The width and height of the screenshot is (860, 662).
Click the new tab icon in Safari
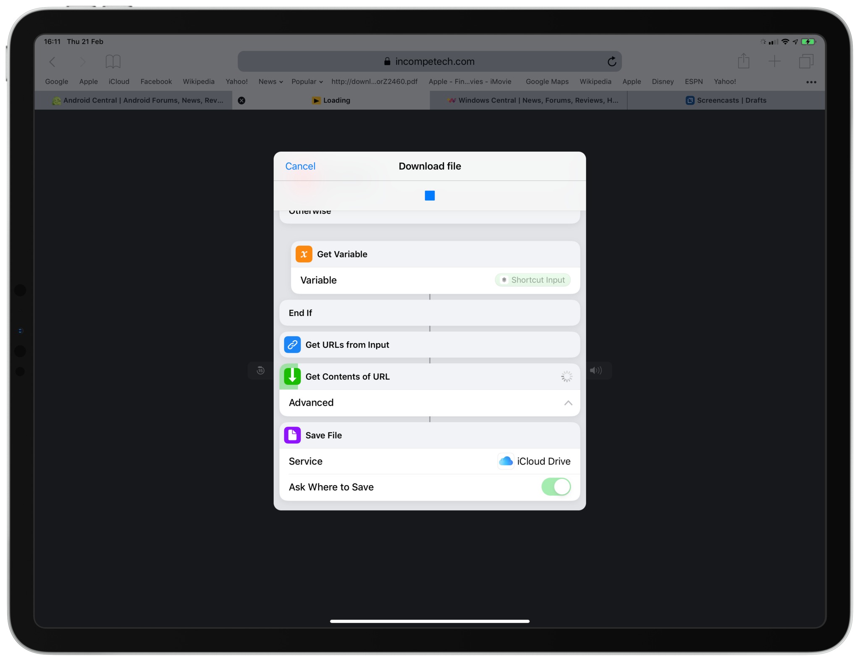point(774,61)
